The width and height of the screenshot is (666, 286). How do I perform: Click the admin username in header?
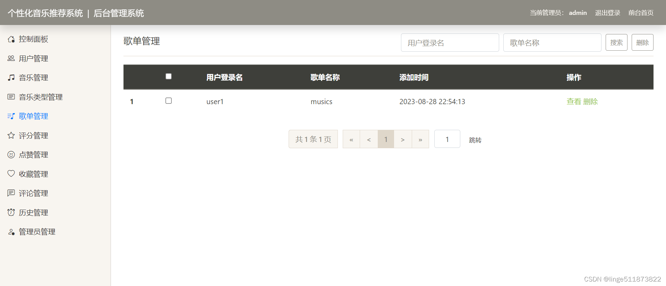(578, 13)
